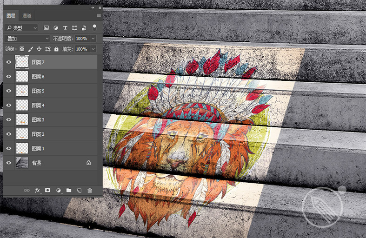Switch to the 通道 tab
The image size is (366, 238).
(27, 15)
